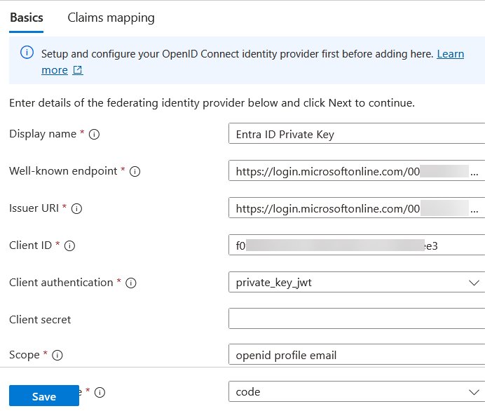Show info tooltip for Issuer URI
485x411 pixels.
pos(76,208)
